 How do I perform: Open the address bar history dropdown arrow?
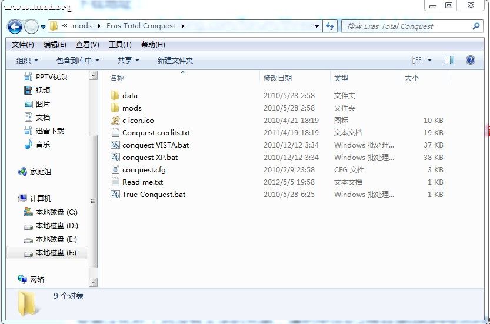(317, 26)
